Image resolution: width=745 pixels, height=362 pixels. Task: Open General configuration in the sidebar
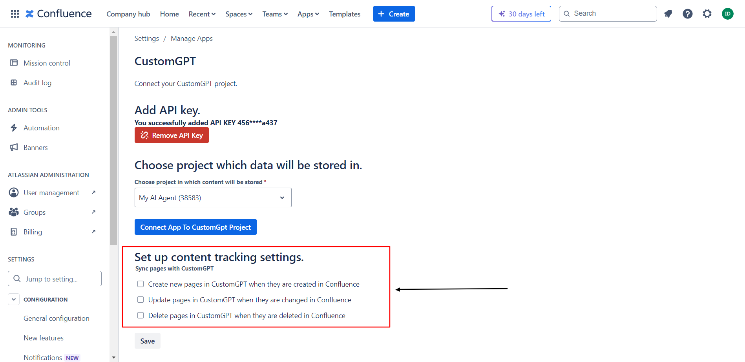[57, 318]
